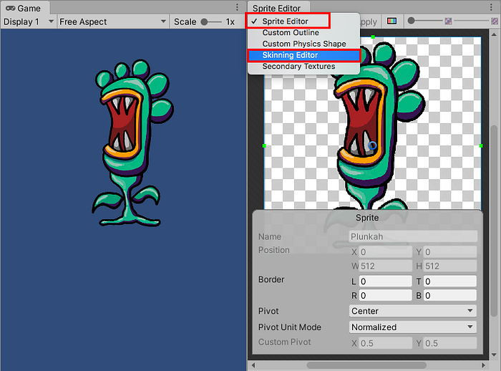
Task: Toggle the RGB color channel icon
Action: click(391, 21)
